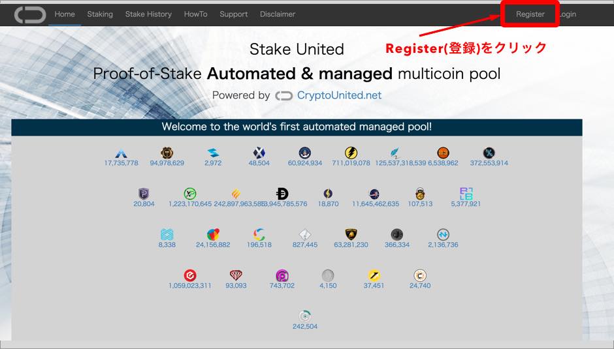Screen dimensions: 614x349
Task: Click the 18,870 balance text
Action: click(328, 204)
